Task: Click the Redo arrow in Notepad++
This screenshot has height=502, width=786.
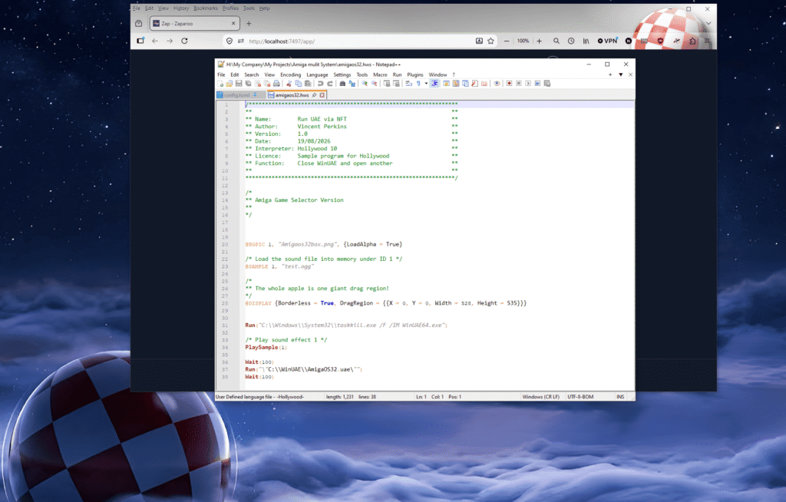Action: (330, 83)
